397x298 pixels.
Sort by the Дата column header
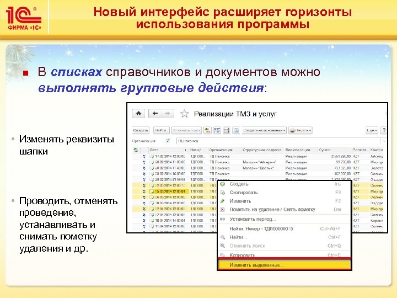[x=168, y=150]
